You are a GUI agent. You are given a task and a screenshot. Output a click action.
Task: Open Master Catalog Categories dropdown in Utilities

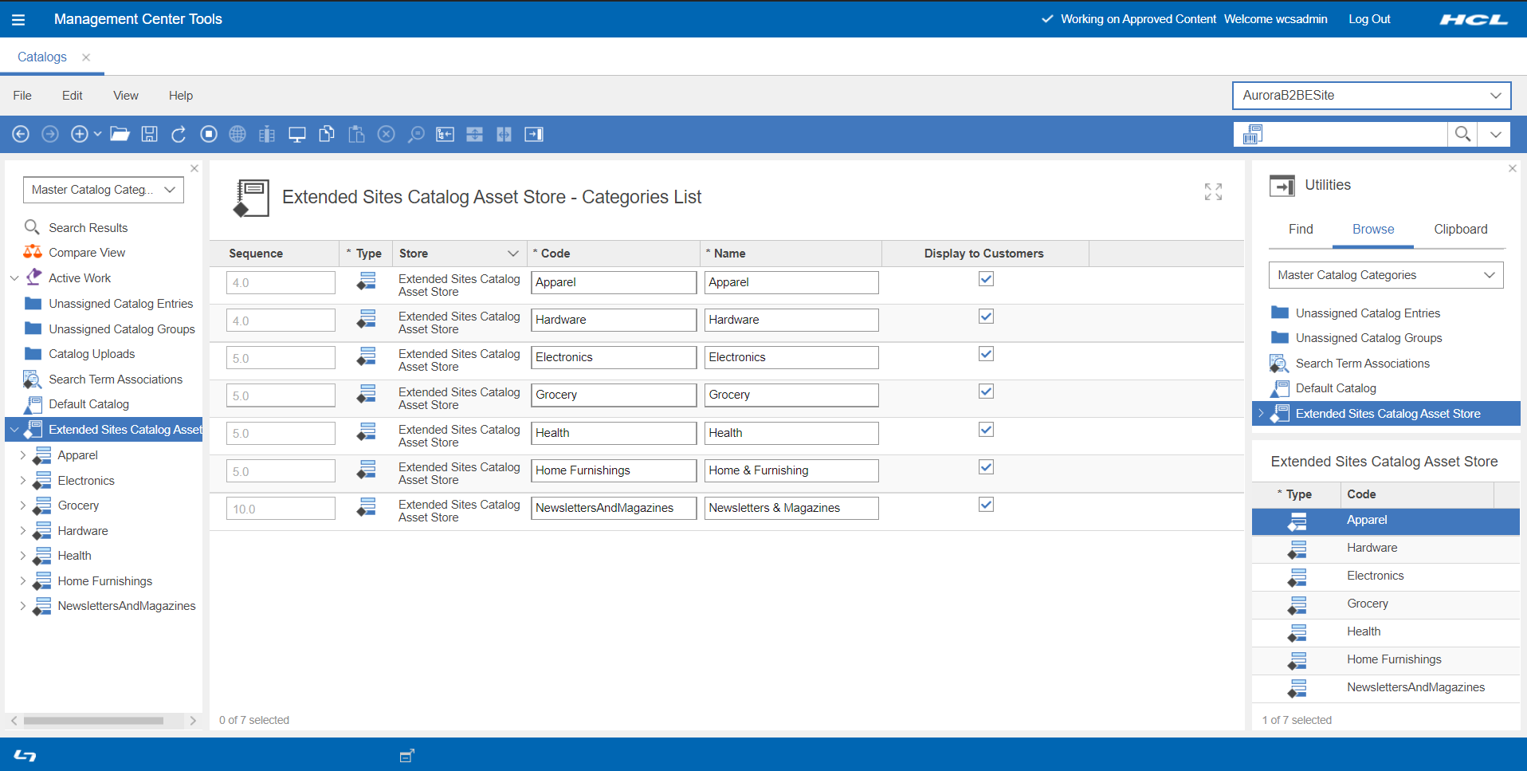pos(1385,275)
